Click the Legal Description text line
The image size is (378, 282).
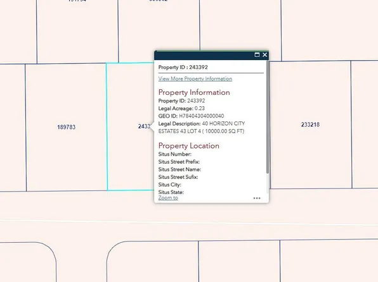(x=202, y=124)
